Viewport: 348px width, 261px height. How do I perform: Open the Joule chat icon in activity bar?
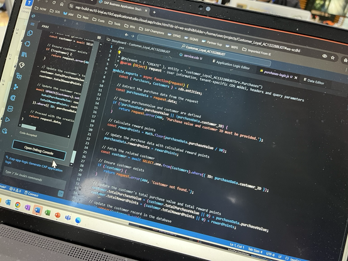click(30, 33)
